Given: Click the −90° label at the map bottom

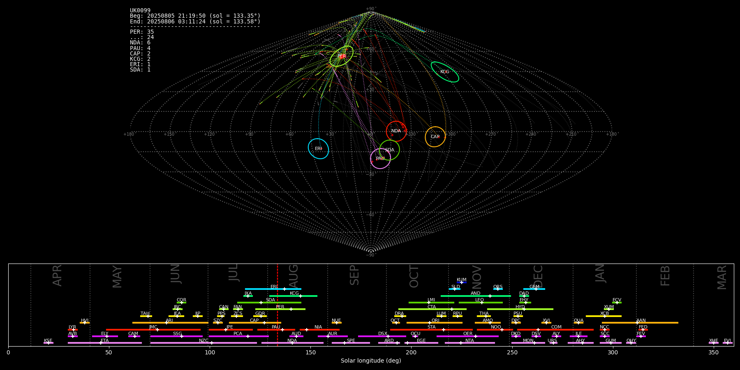Looking at the screenshot, I should point(371,255).
